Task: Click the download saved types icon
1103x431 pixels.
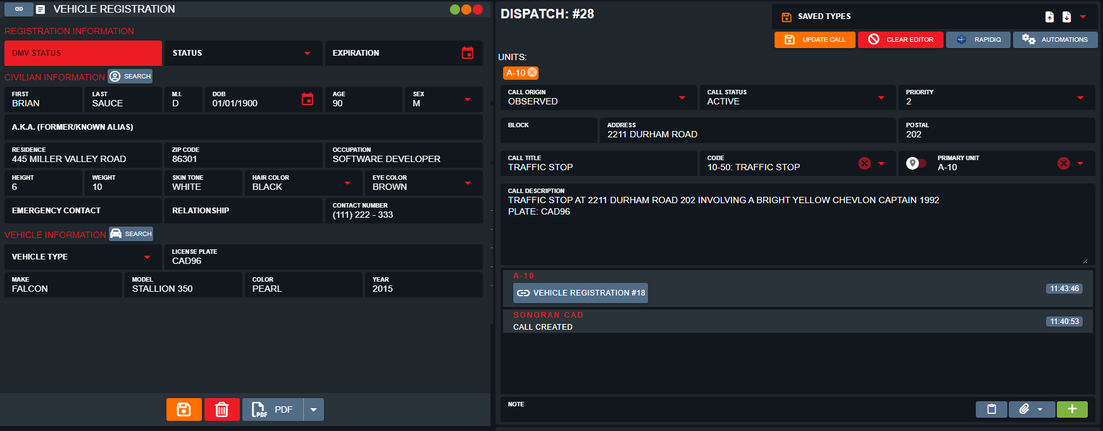Action: coord(1066,17)
